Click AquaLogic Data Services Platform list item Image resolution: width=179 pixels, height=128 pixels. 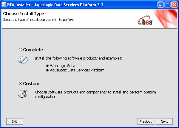tap(77, 70)
